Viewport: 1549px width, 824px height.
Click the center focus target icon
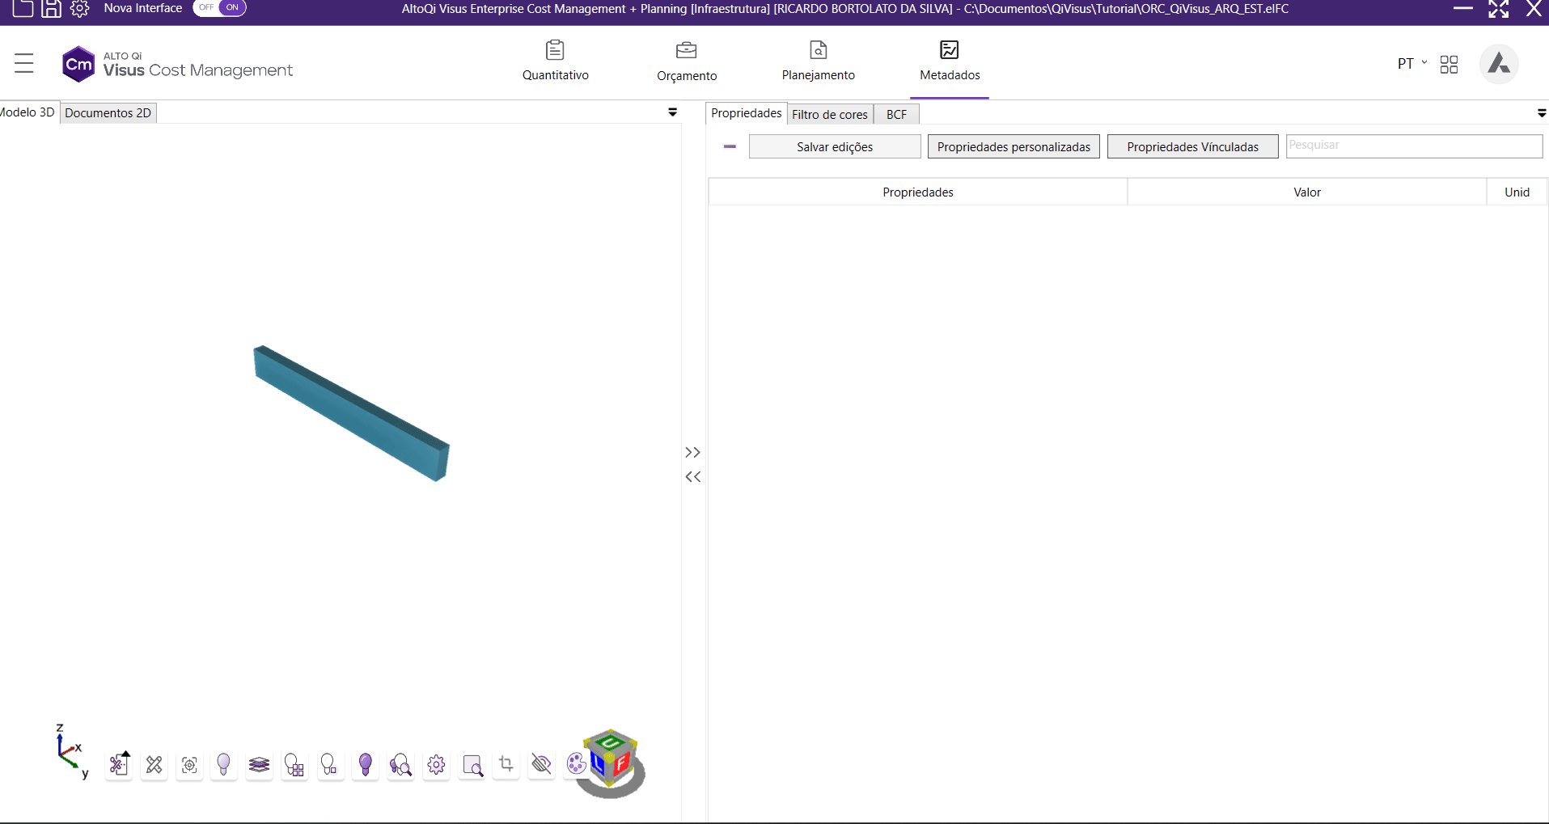coord(189,764)
